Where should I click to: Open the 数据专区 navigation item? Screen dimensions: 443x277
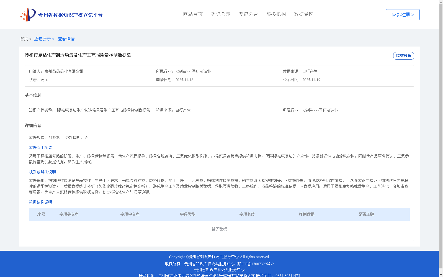coord(304,14)
